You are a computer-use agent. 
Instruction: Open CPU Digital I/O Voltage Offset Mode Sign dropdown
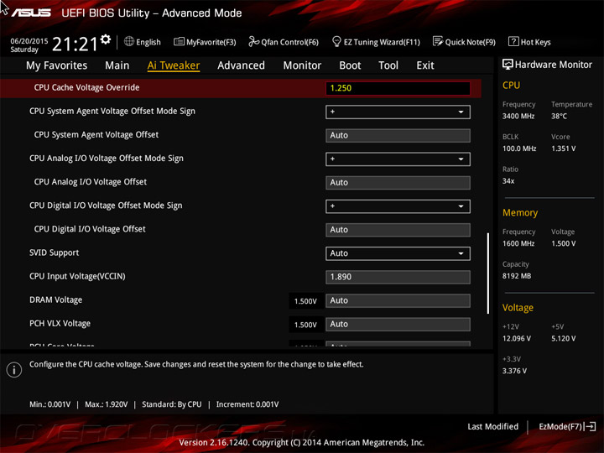click(x=398, y=206)
